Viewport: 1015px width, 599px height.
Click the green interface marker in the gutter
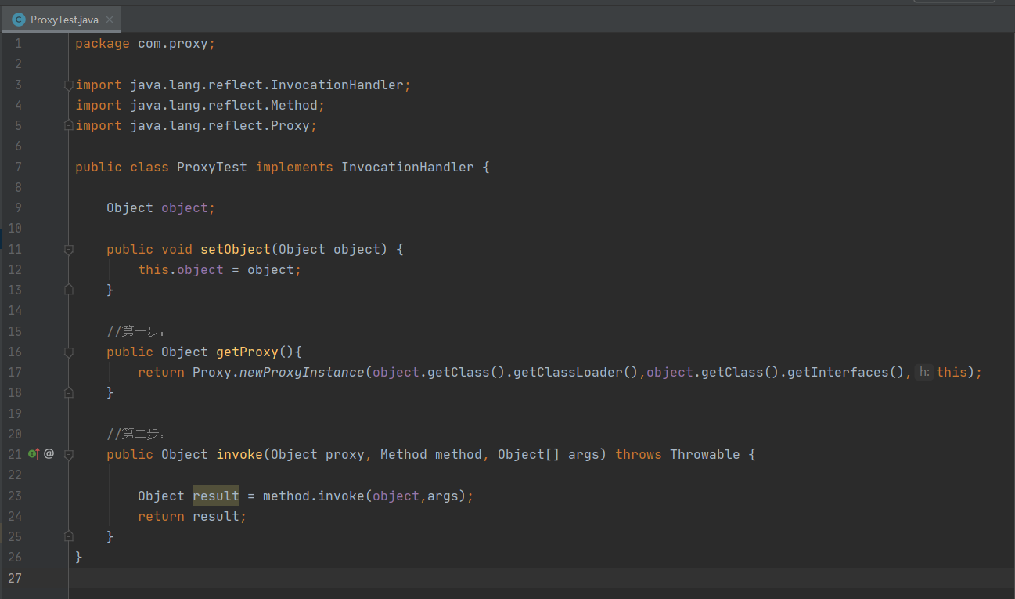tap(31, 453)
